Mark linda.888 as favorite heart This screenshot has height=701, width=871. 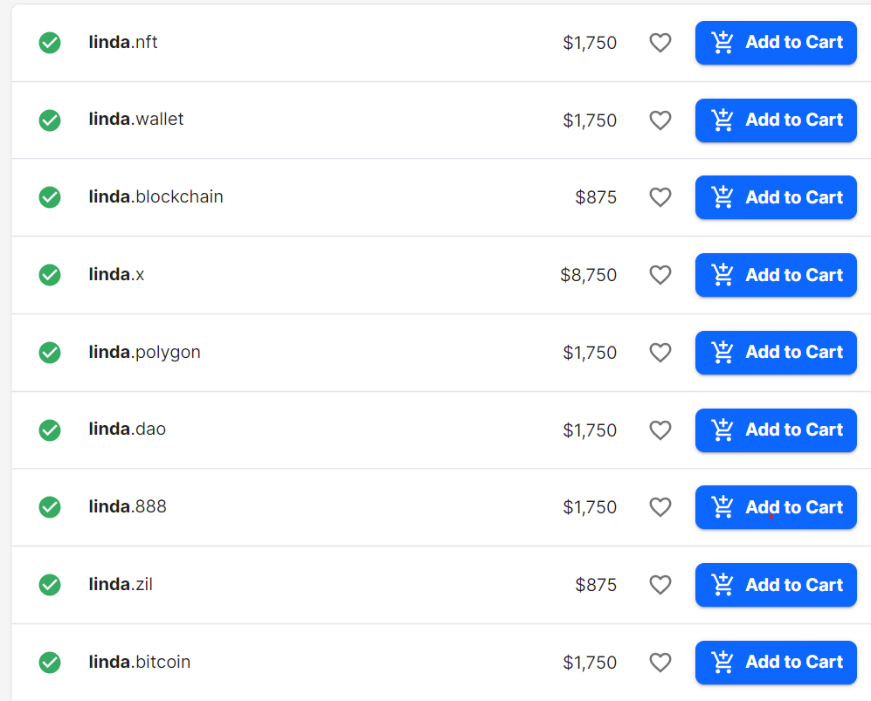[x=660, y=507]
